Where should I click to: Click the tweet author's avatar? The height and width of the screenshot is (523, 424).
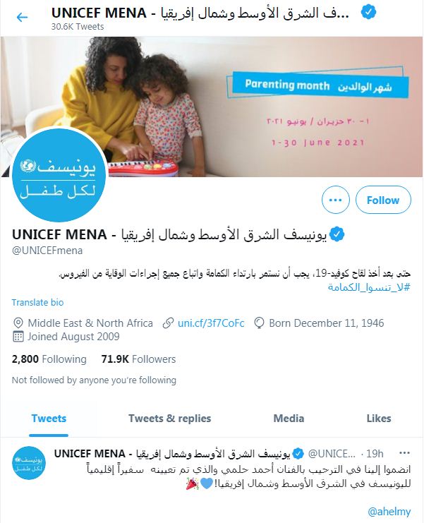[x=29, y=463]
